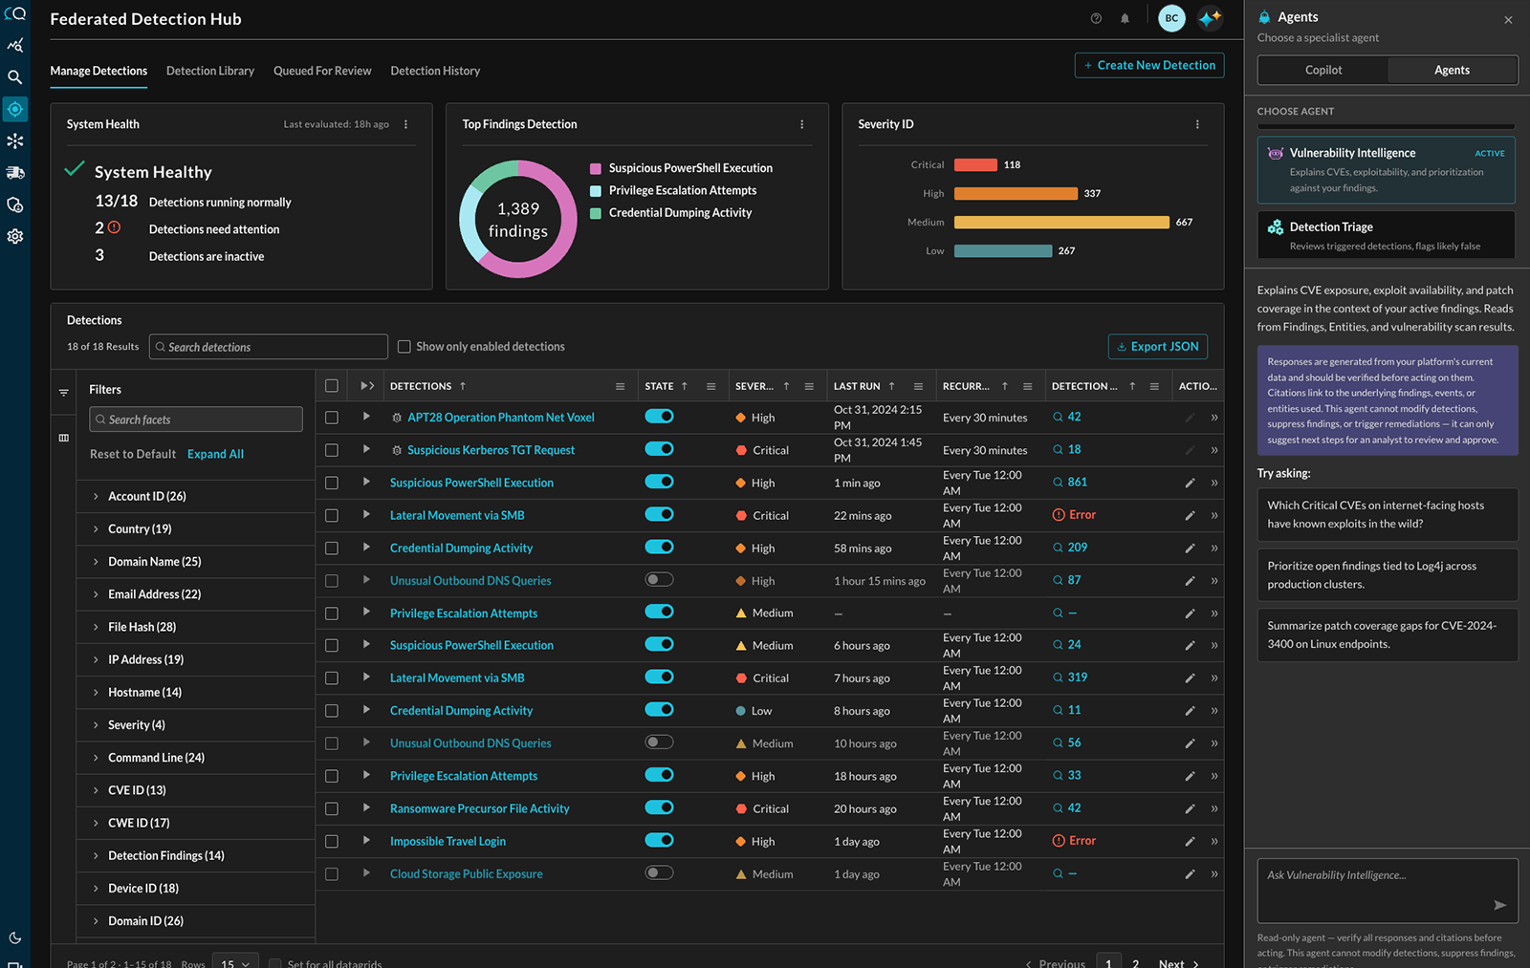
Task: Select the Suspicious Kerberos TGT Request checkbox
Action: pos(332,450)
